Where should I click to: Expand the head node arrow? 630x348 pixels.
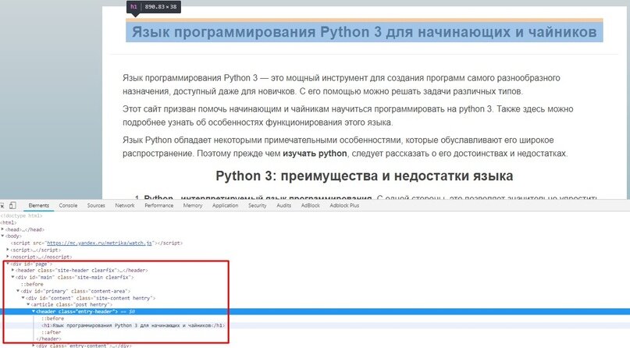[3, 229]
